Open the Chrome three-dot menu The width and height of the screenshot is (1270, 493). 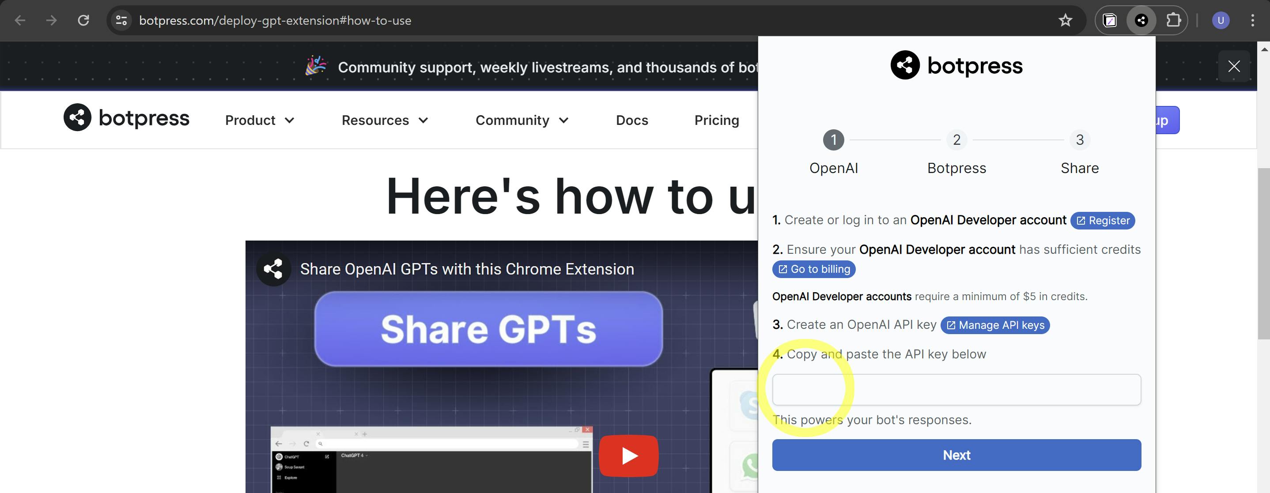click(1252, 20)
